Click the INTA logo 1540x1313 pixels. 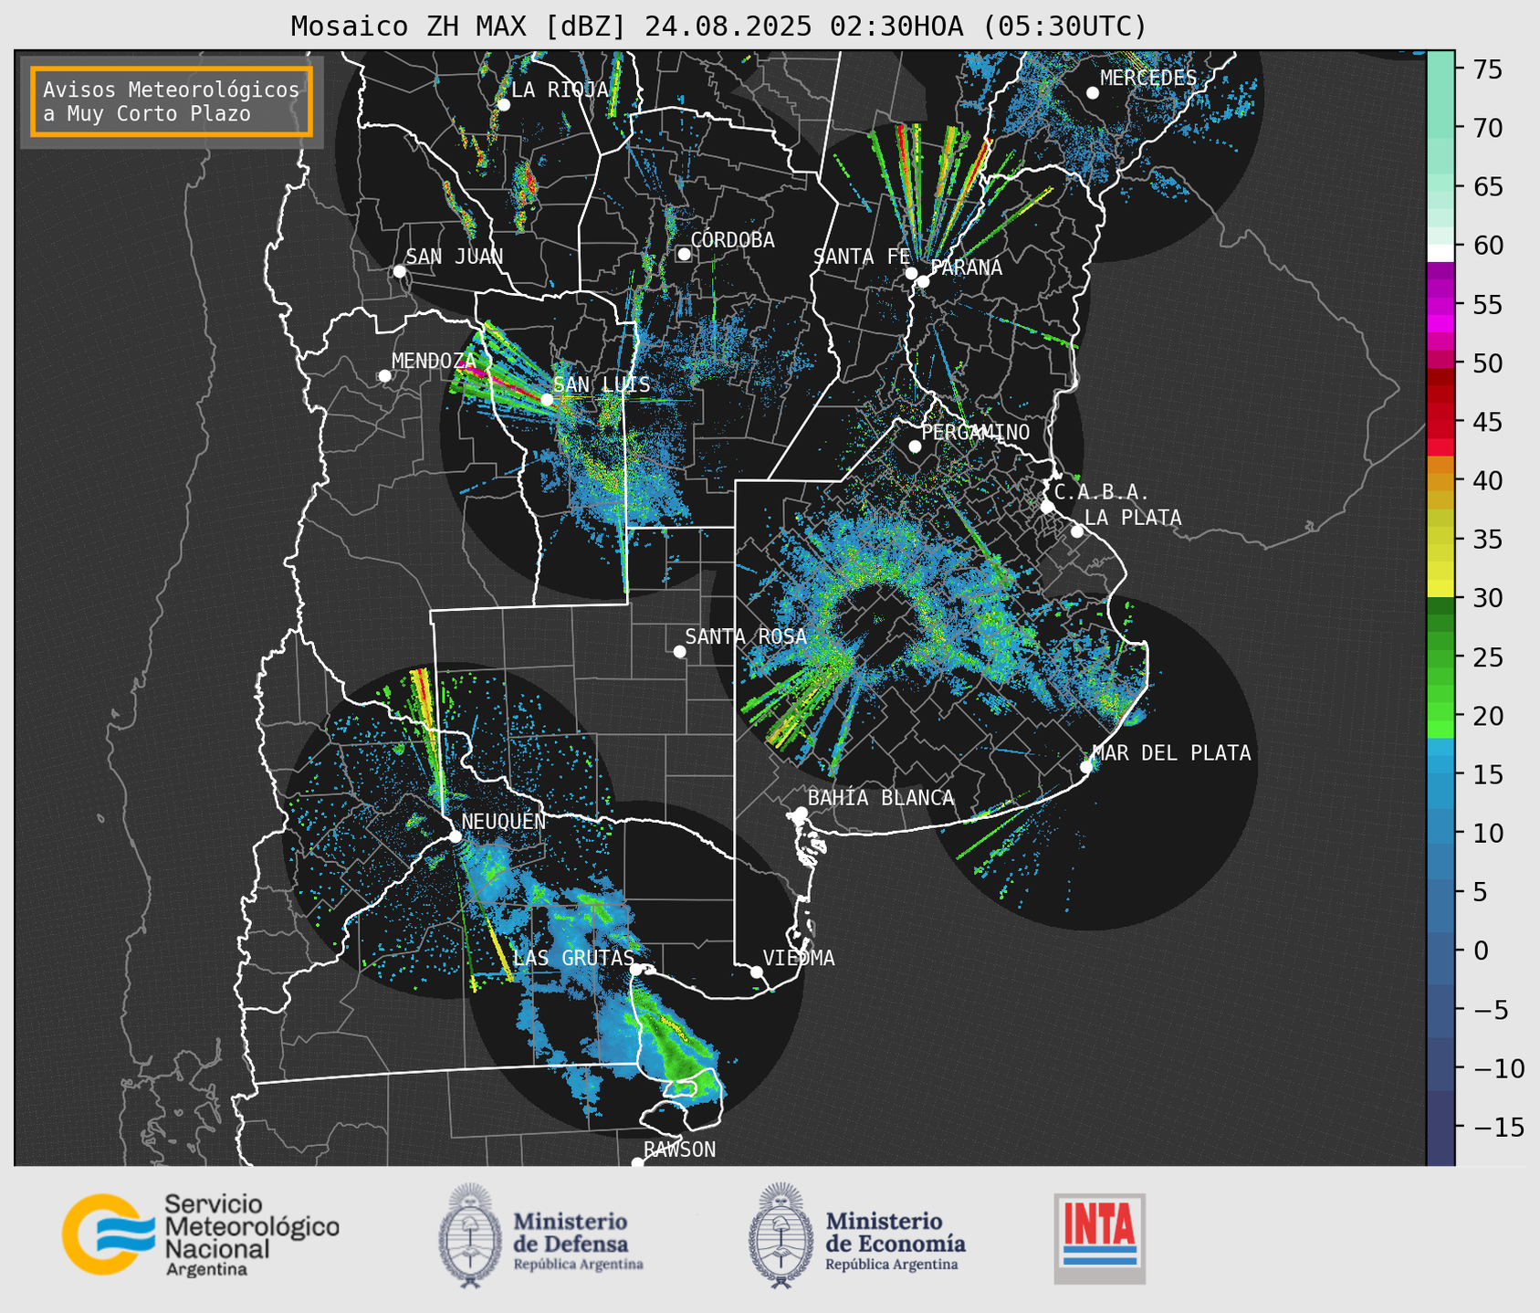point(1099,1237)
